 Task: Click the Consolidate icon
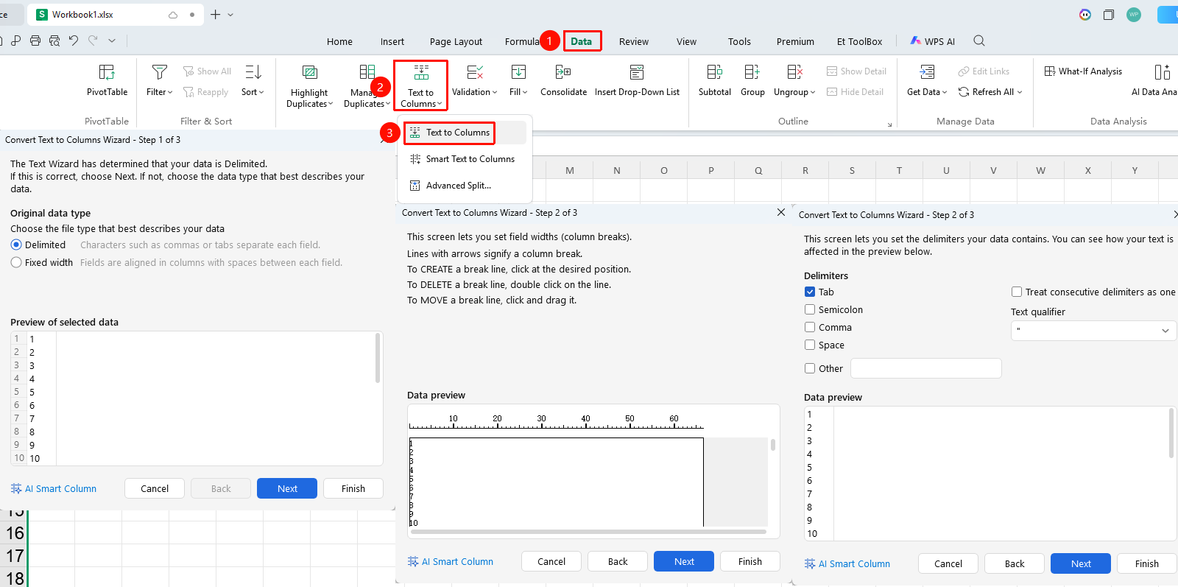[563, 72]
